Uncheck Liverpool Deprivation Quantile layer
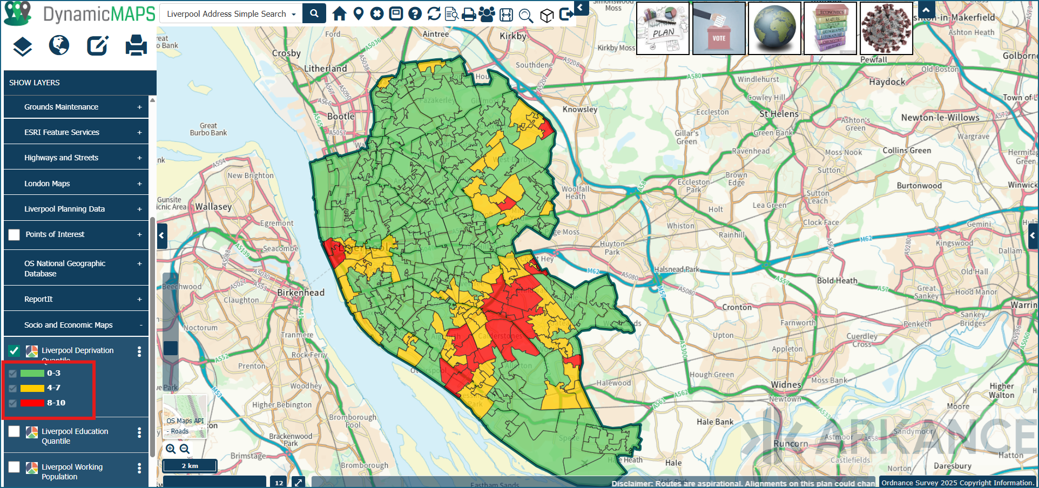The image size is (1039, 488). [x=14, y=351]
